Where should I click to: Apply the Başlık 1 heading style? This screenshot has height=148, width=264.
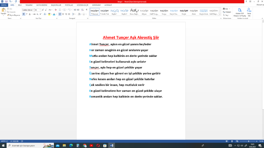(114, 12)
